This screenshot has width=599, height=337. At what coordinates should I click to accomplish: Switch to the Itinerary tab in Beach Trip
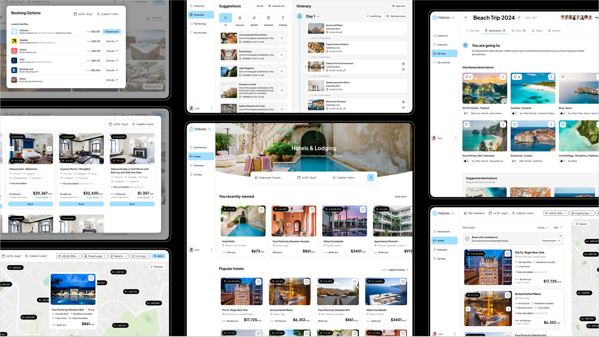coord(554,31)
